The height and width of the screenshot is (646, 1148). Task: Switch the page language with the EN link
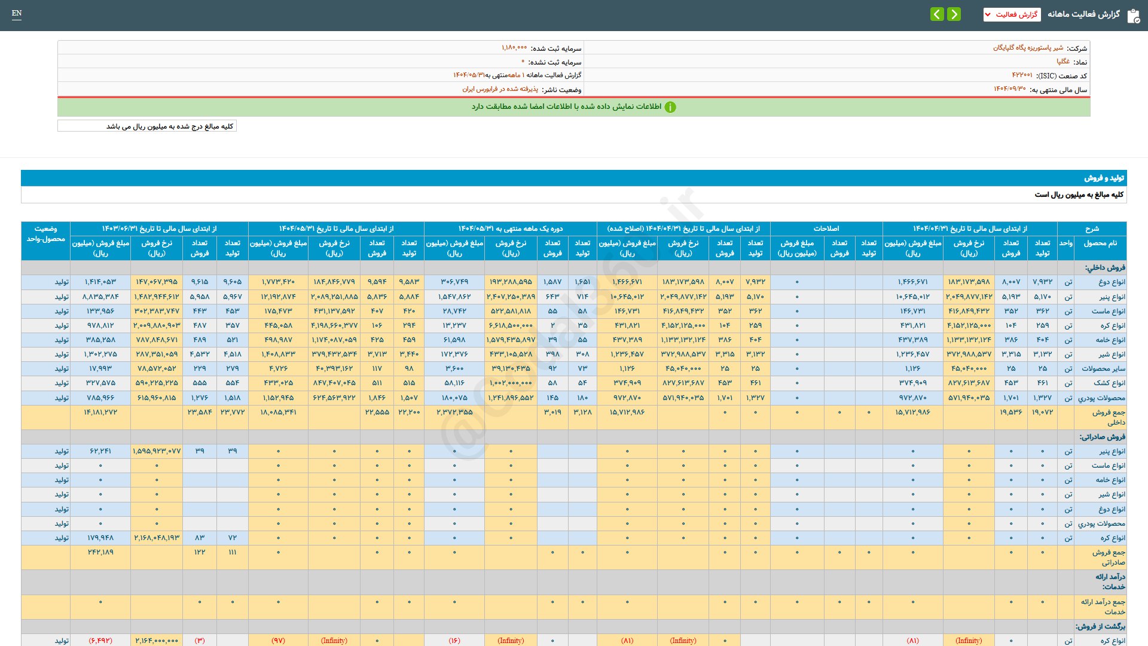[x=17, y=13]
